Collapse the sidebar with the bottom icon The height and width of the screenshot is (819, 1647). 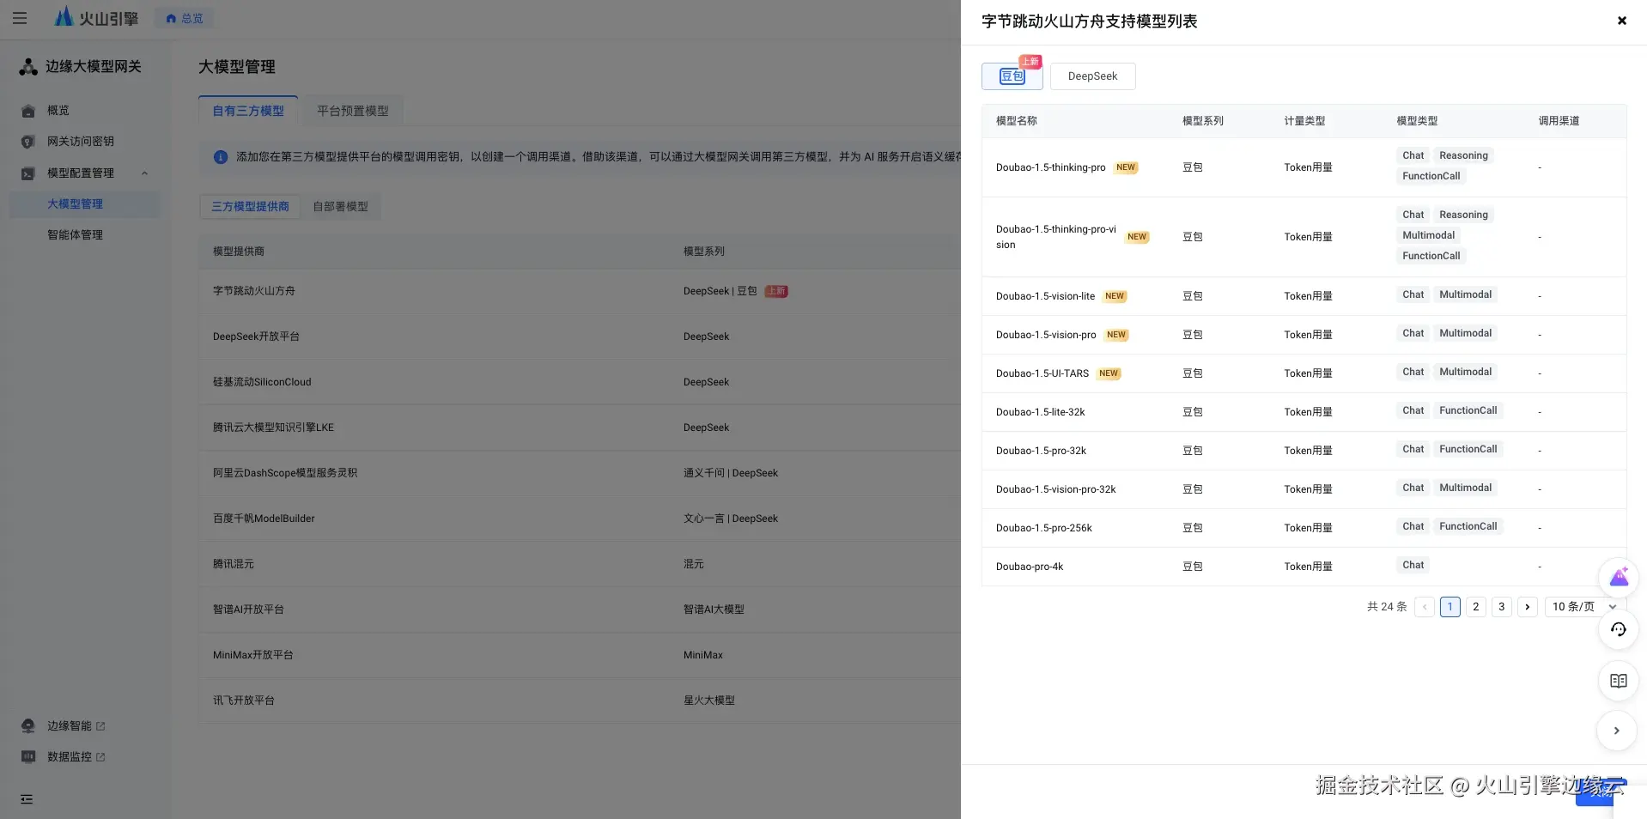click(x=27, y=799)
